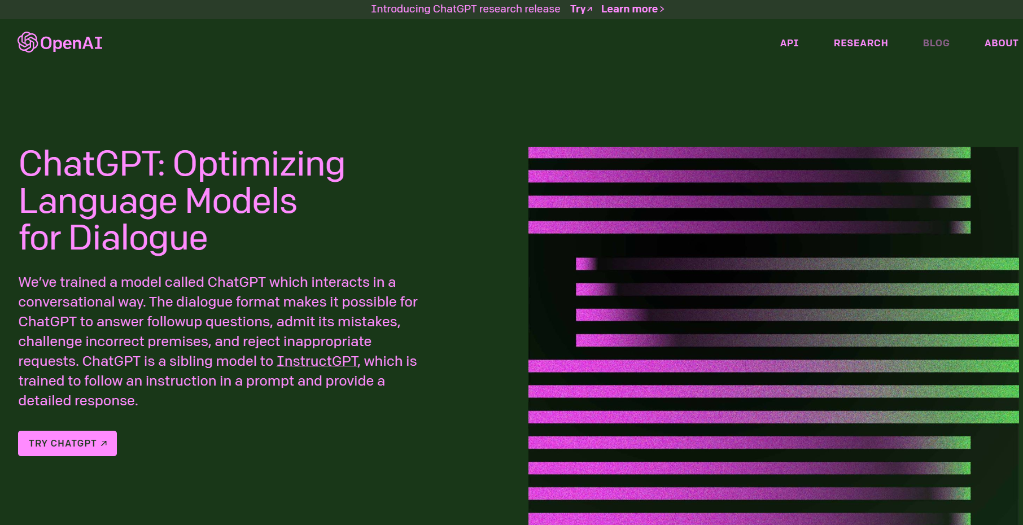The image size is (1023, 525).
Task: Navigate to the About menu item
Action: click(1001, 43)
